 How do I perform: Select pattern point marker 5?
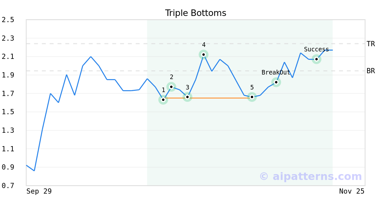[x=252, y=97]
